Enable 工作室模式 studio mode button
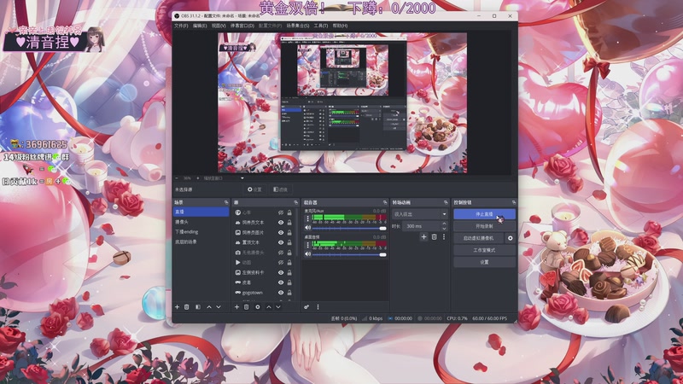This screenshot has height=384, width=683. tap(484, 250)
